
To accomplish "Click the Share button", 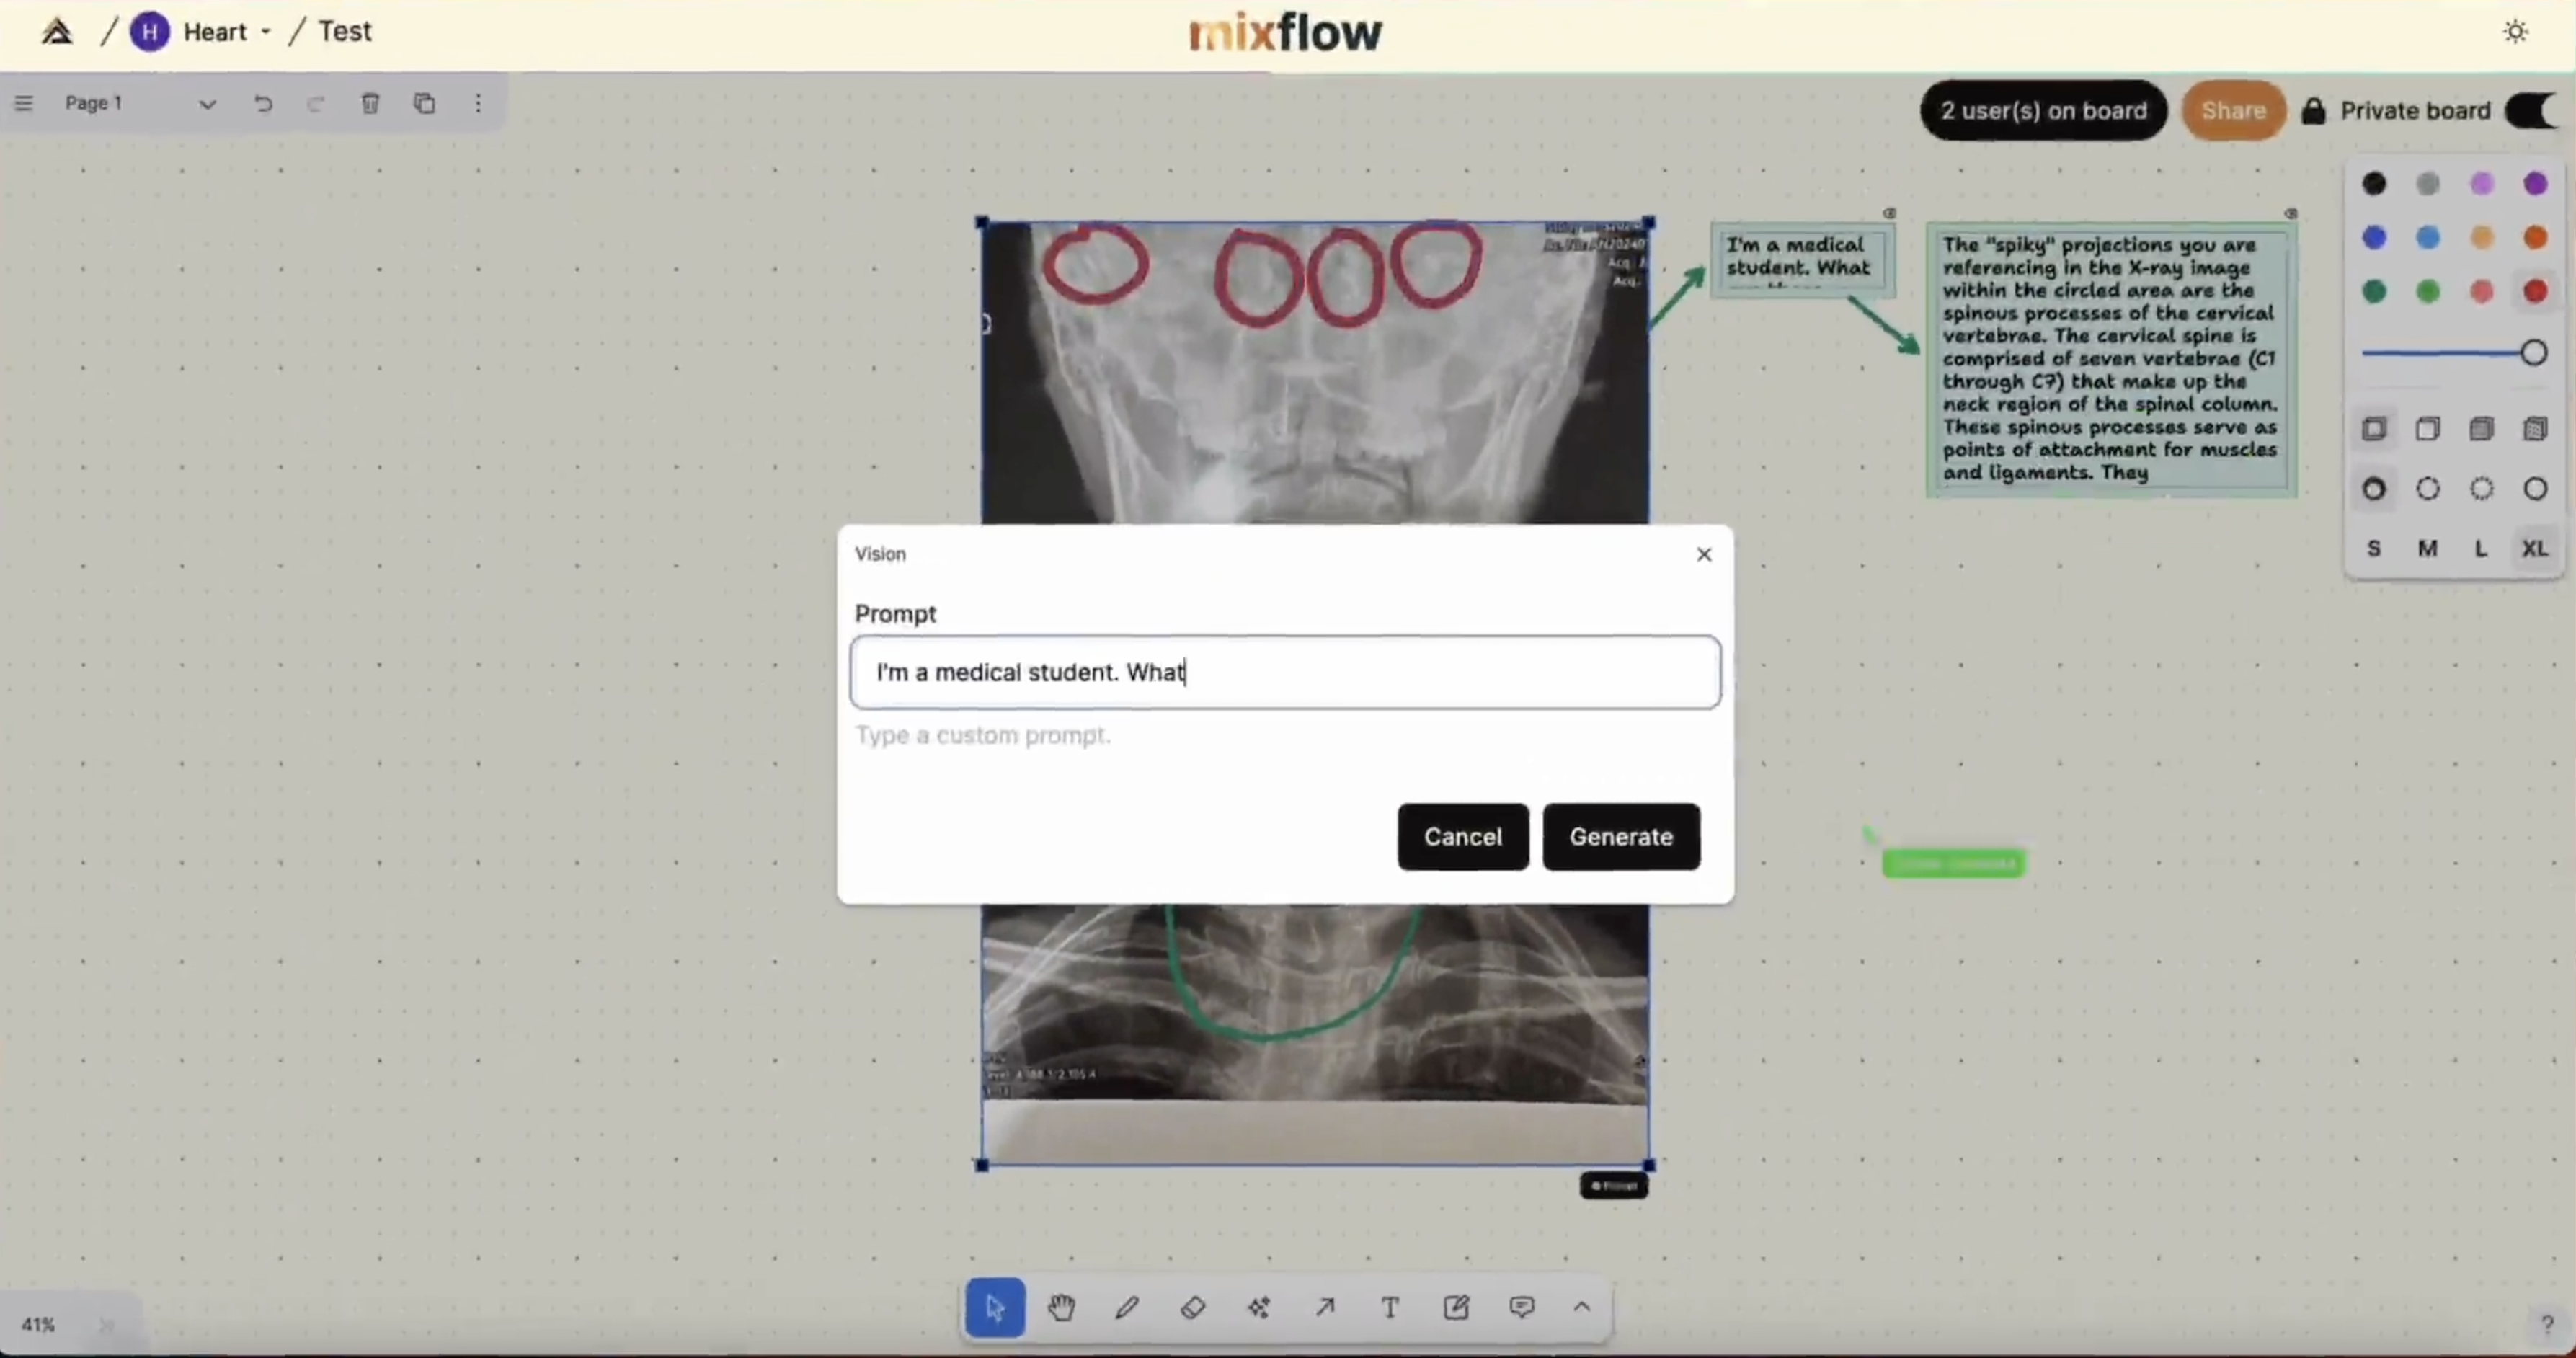I will click(x=2232, y=111).
